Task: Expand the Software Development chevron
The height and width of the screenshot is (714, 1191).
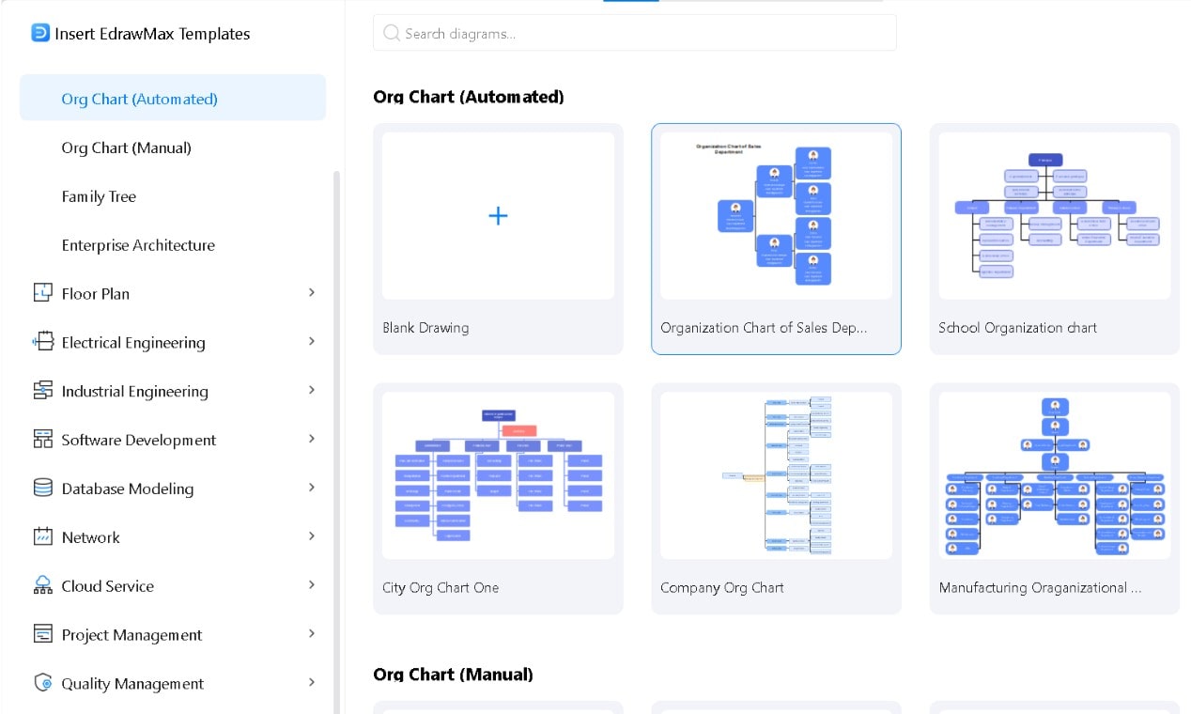Action: [312, 439]
